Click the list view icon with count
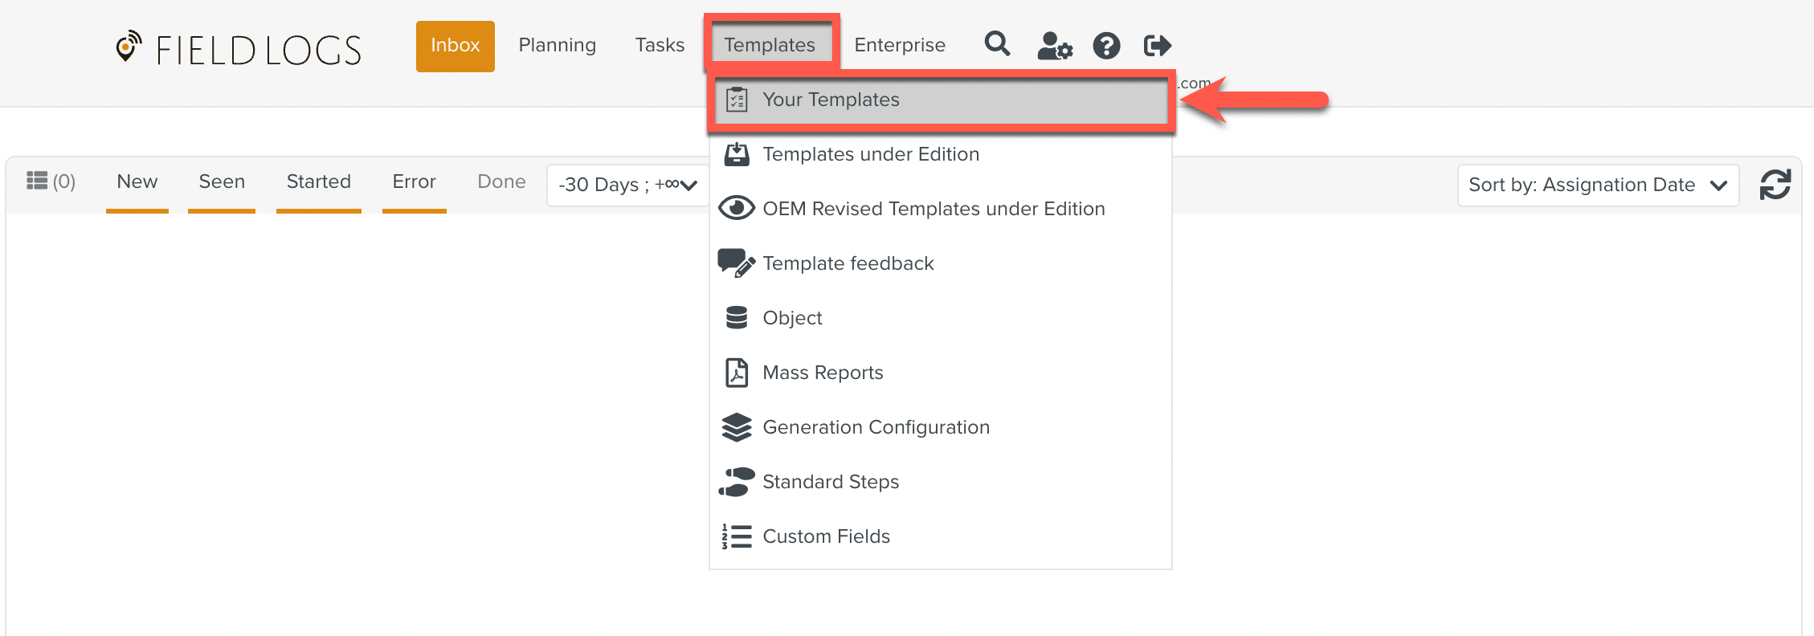Screen dimensions: 1814x636 click(x=51, y=181)
